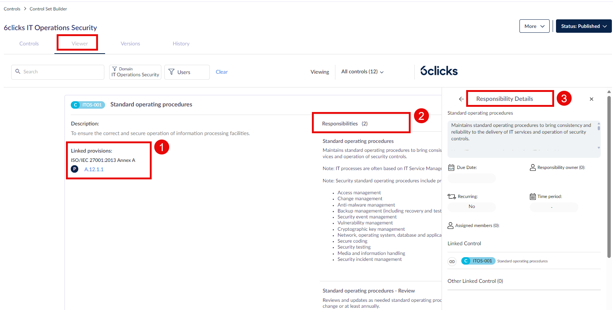Click the Responsibilities (2) heading

pos(345,124)
